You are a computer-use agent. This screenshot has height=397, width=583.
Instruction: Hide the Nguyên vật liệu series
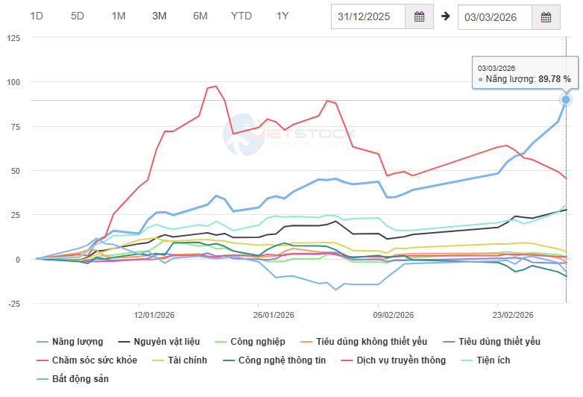pyautogui.click(x=165, y=342)
